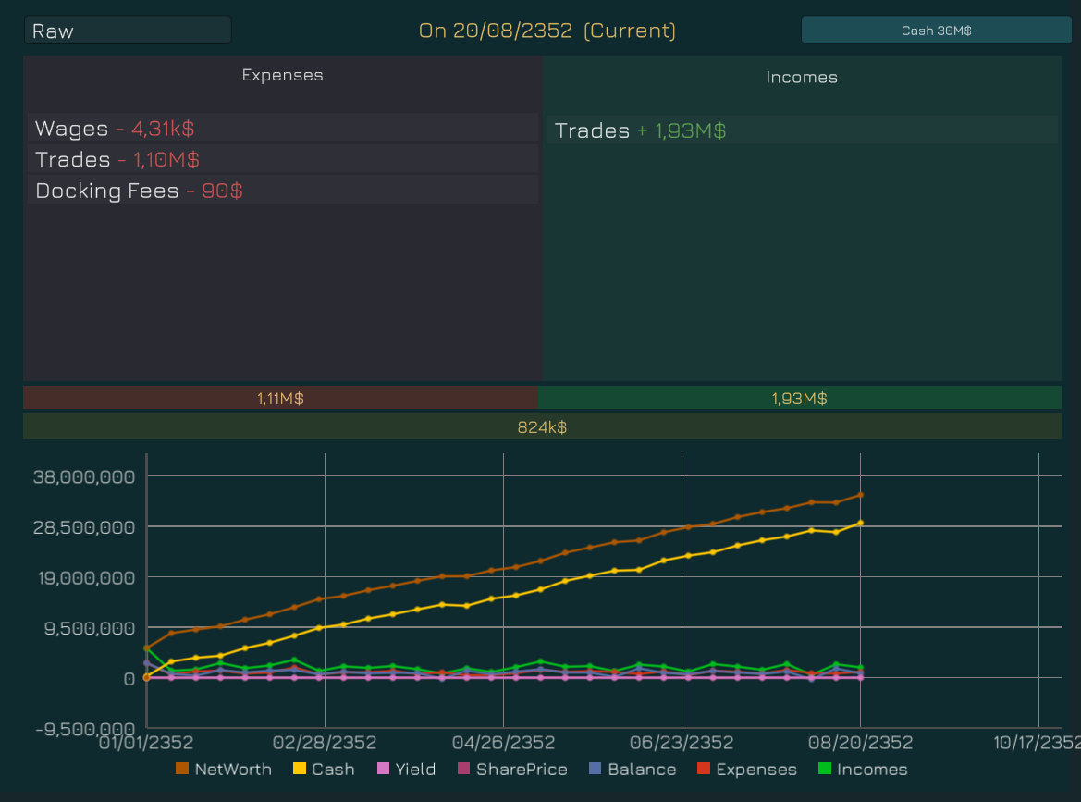Select the Wages expense row
The height and width of the screenshot is (802, 1081).
tap(283, 129)
